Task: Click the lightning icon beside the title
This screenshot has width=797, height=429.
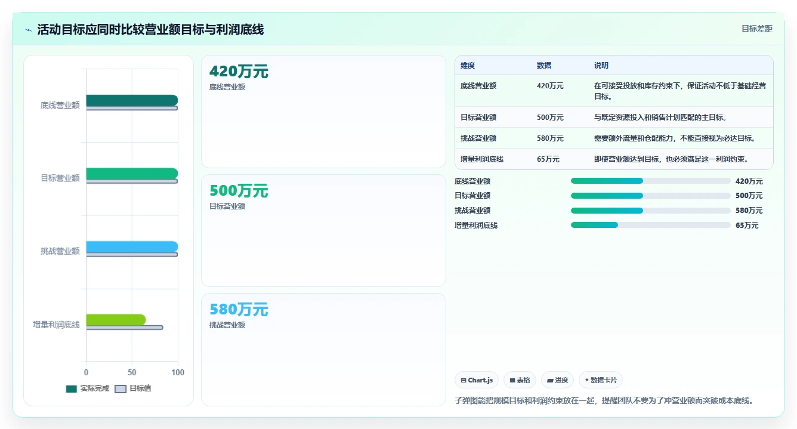Action: coord(29,30)
